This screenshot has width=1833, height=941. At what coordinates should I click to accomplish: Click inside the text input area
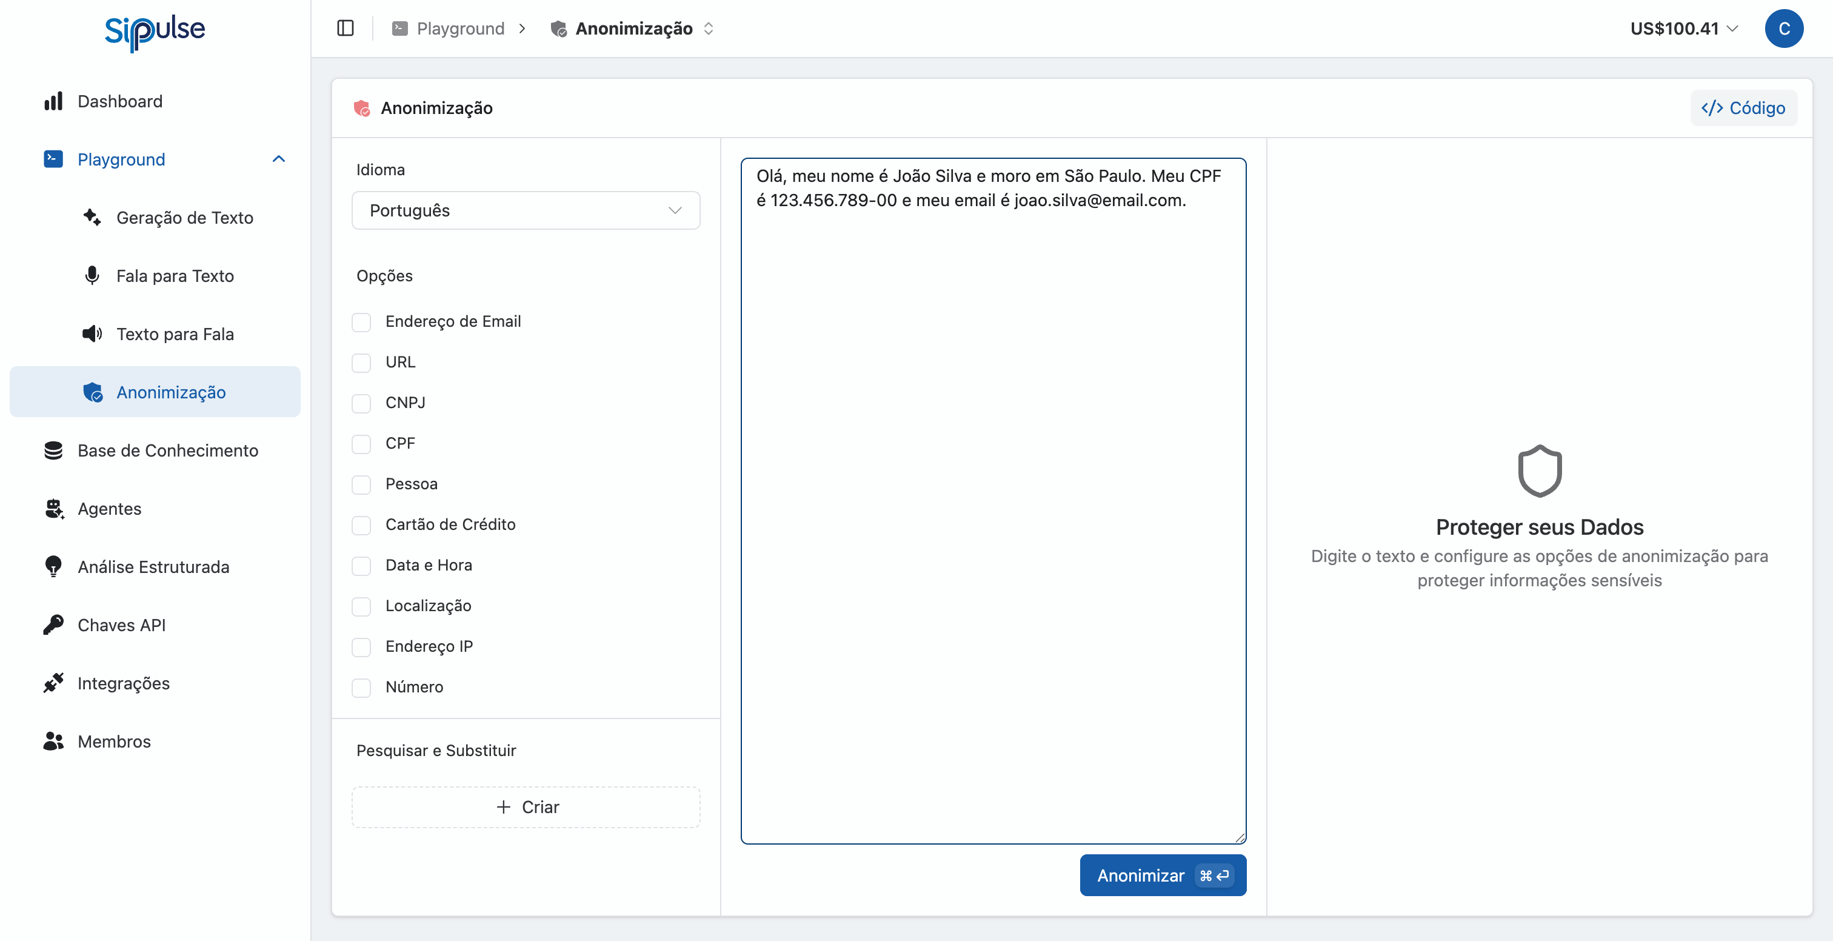coord(993,498)
